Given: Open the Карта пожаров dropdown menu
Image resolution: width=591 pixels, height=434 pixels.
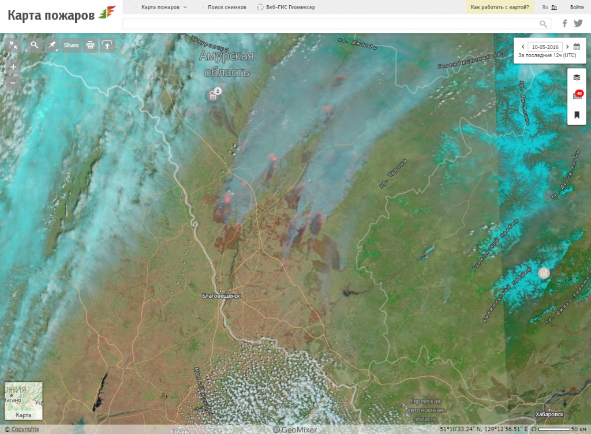Looking at the screenshot, I should pyautogui.click(x=163, y=7).
